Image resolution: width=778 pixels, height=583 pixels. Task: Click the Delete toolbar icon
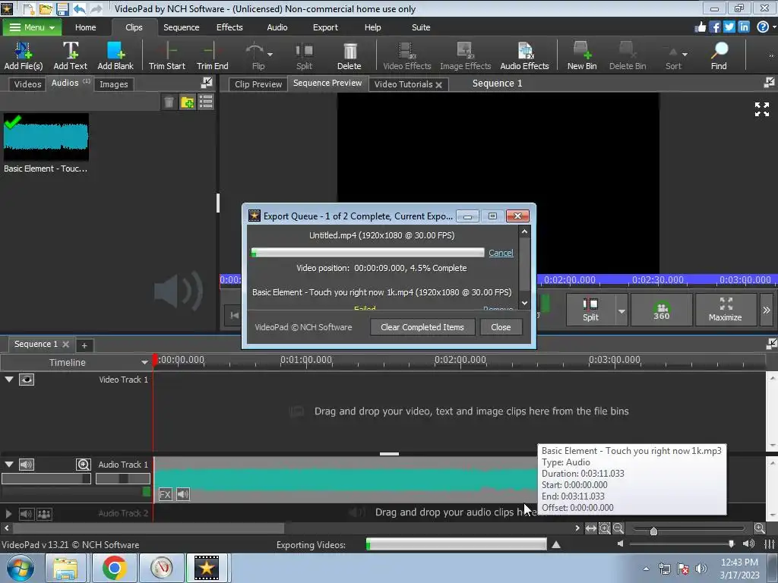click(x=349, y=55)
